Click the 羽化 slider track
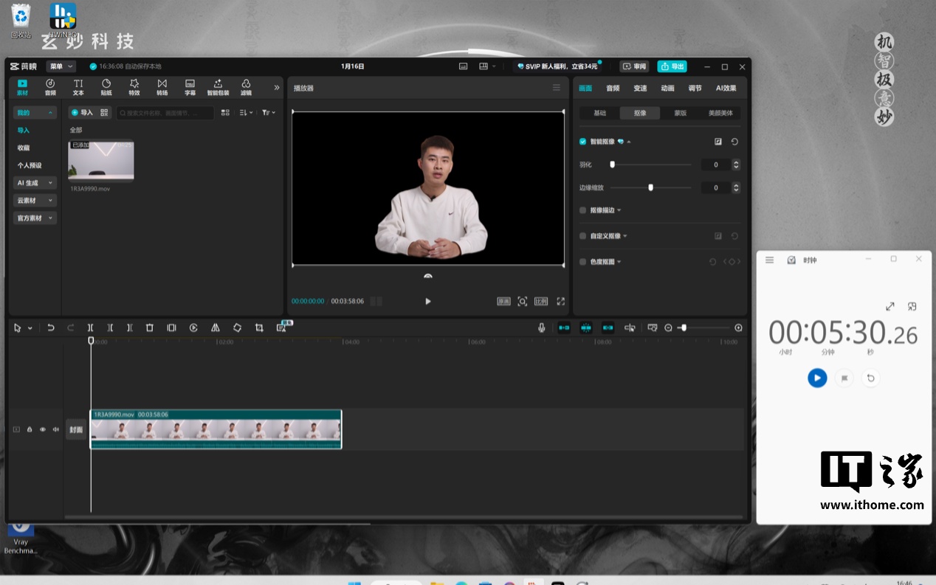 tap(652, 165)
